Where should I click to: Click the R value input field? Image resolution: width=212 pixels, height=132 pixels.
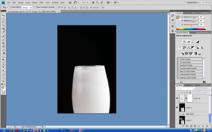coord(201,17)
